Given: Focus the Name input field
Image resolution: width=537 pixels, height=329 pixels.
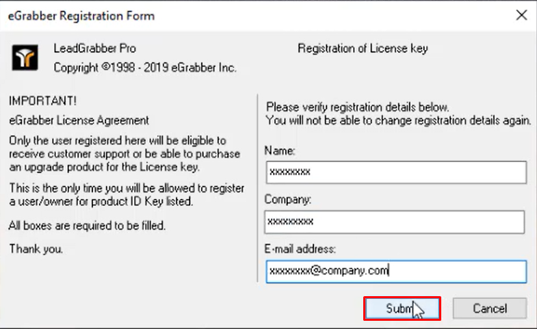Looking at the screenshot, I should click(x=396, y=172).
